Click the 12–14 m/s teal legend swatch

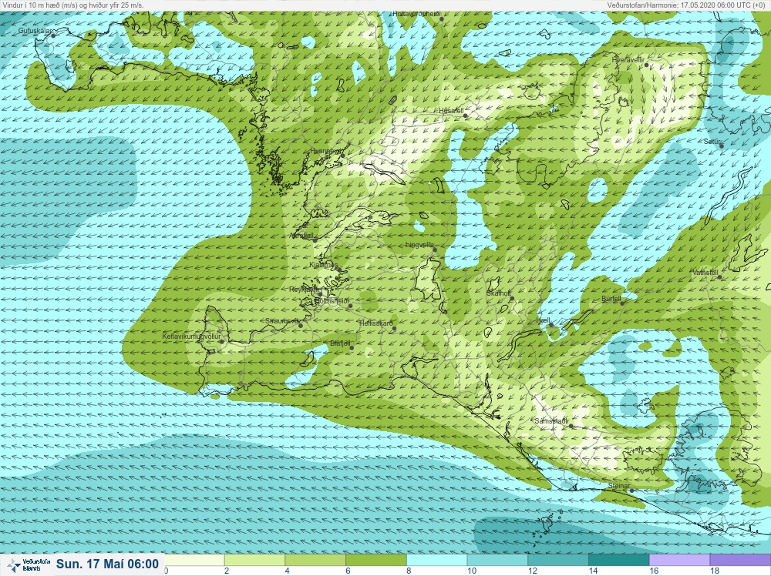[558, 560]
